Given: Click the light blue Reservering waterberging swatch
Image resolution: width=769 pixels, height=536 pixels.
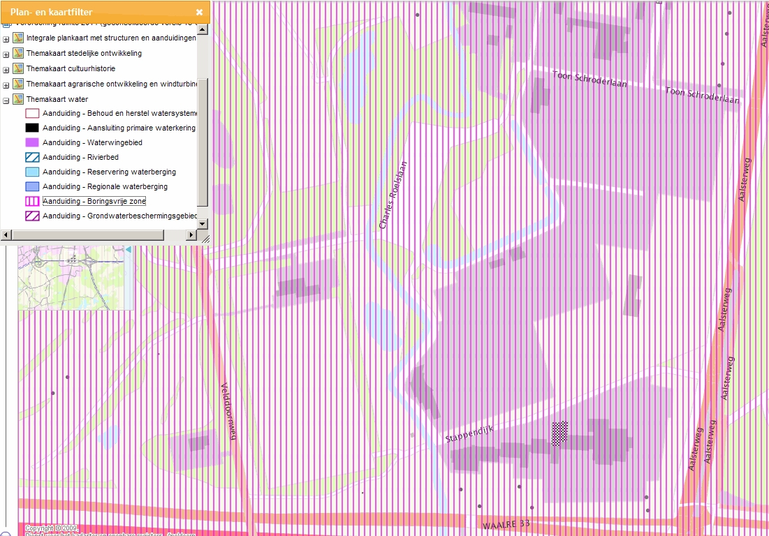Looking at the screenshot, I should [x=32, y=172].
